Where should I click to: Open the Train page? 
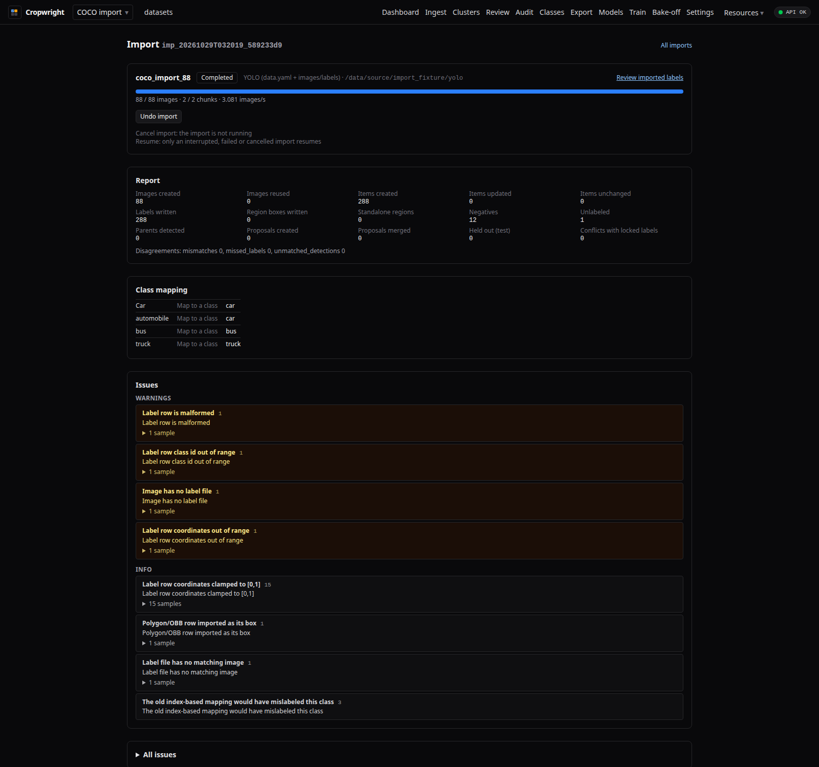[637, 12]
